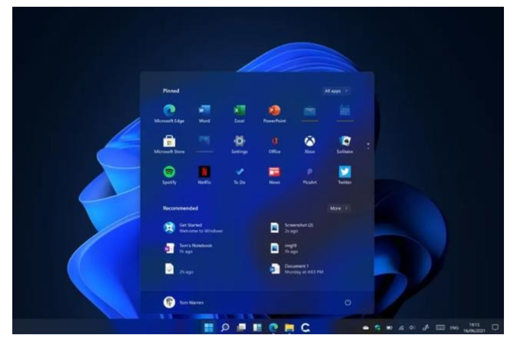
Task: Open PowerPoint from the pinned apps
Action: click(x=275, y=113)
